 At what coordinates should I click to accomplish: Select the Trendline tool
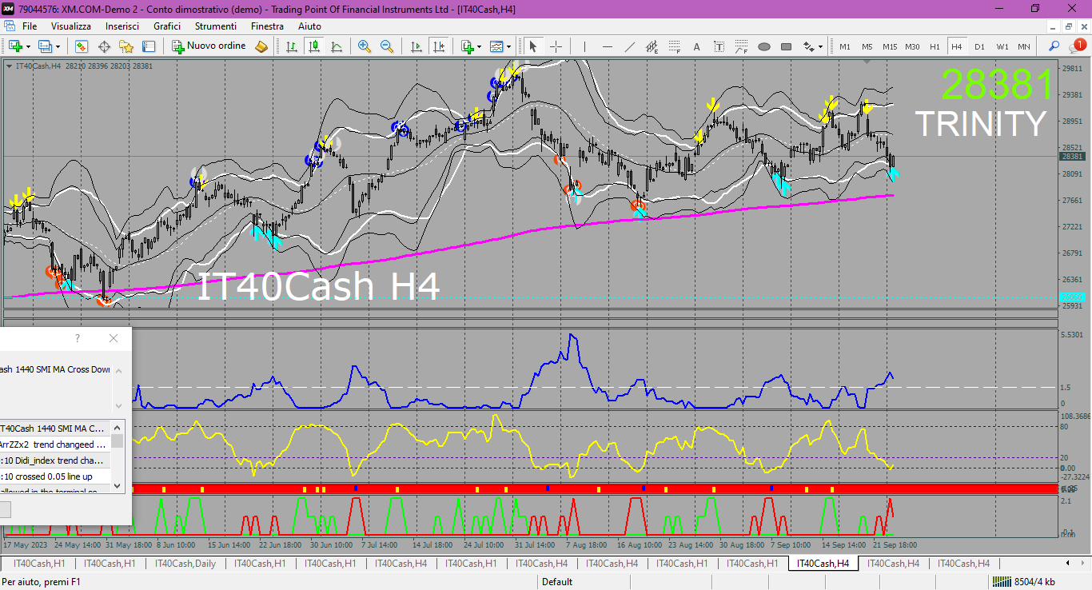pos(629,46)
